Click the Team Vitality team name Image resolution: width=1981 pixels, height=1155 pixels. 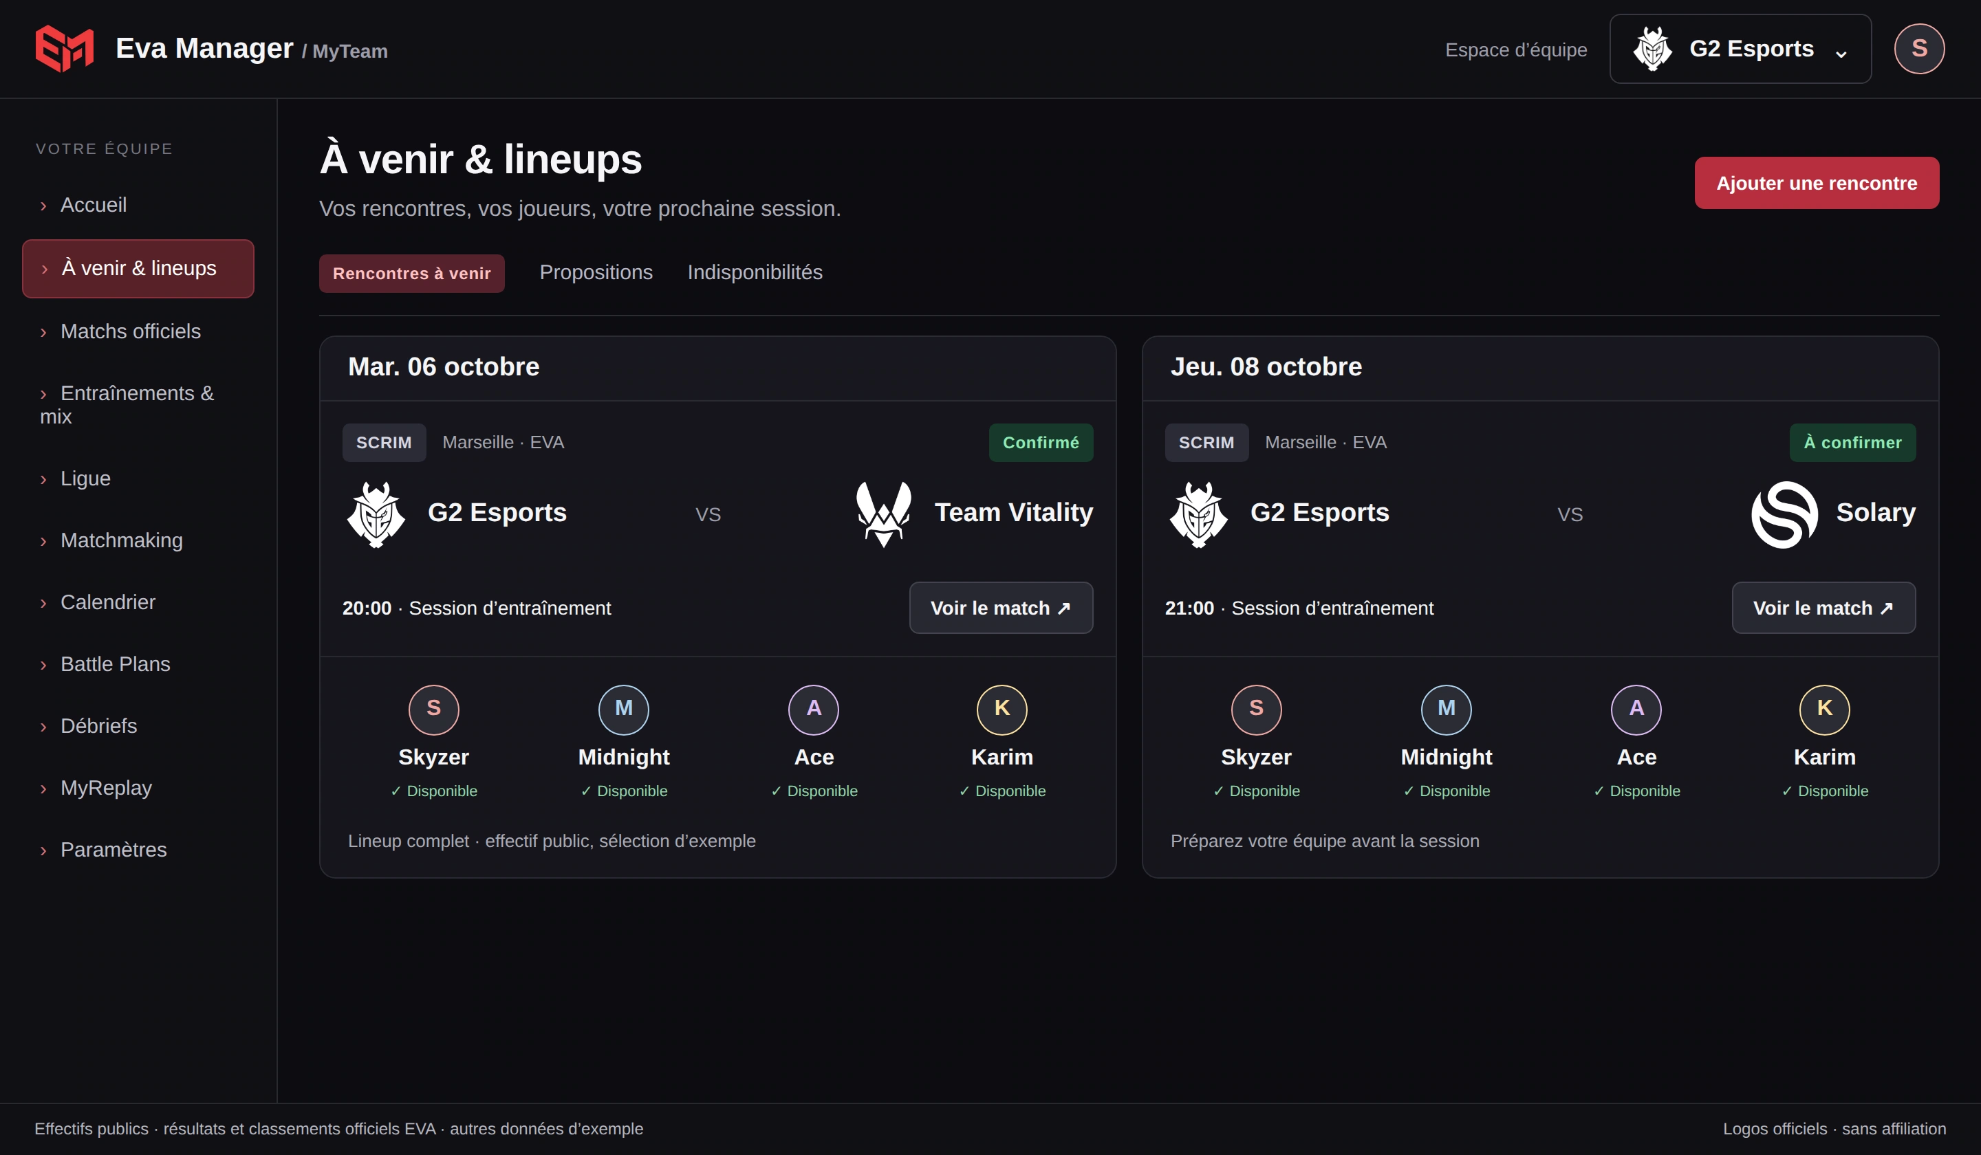point(1014,513)
